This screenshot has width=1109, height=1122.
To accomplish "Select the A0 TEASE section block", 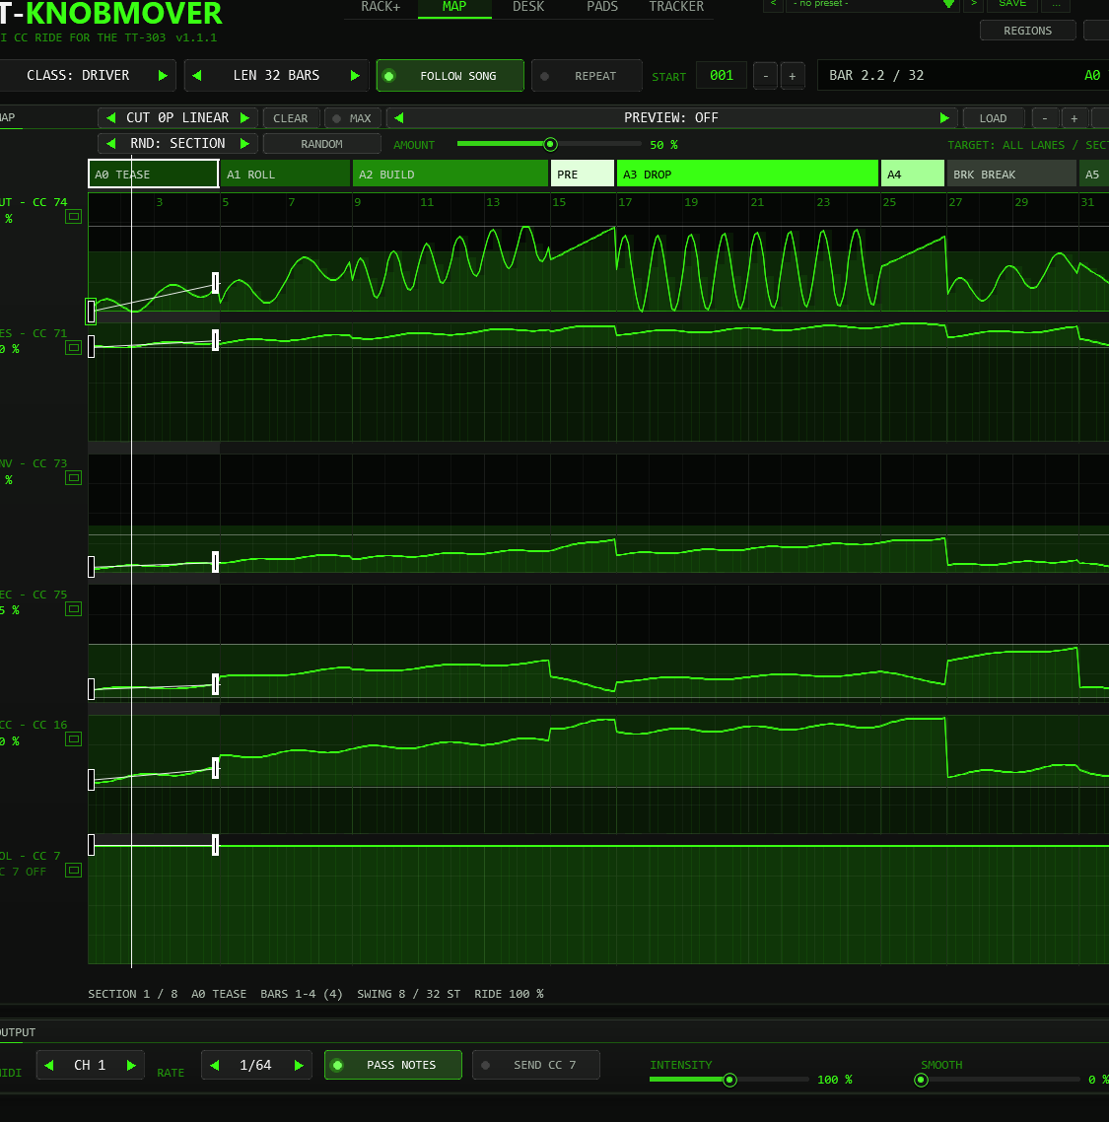I will coord(153,174).
